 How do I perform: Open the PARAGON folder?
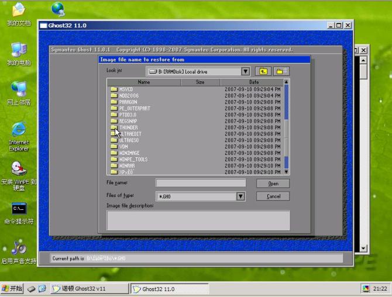(128, 102)
